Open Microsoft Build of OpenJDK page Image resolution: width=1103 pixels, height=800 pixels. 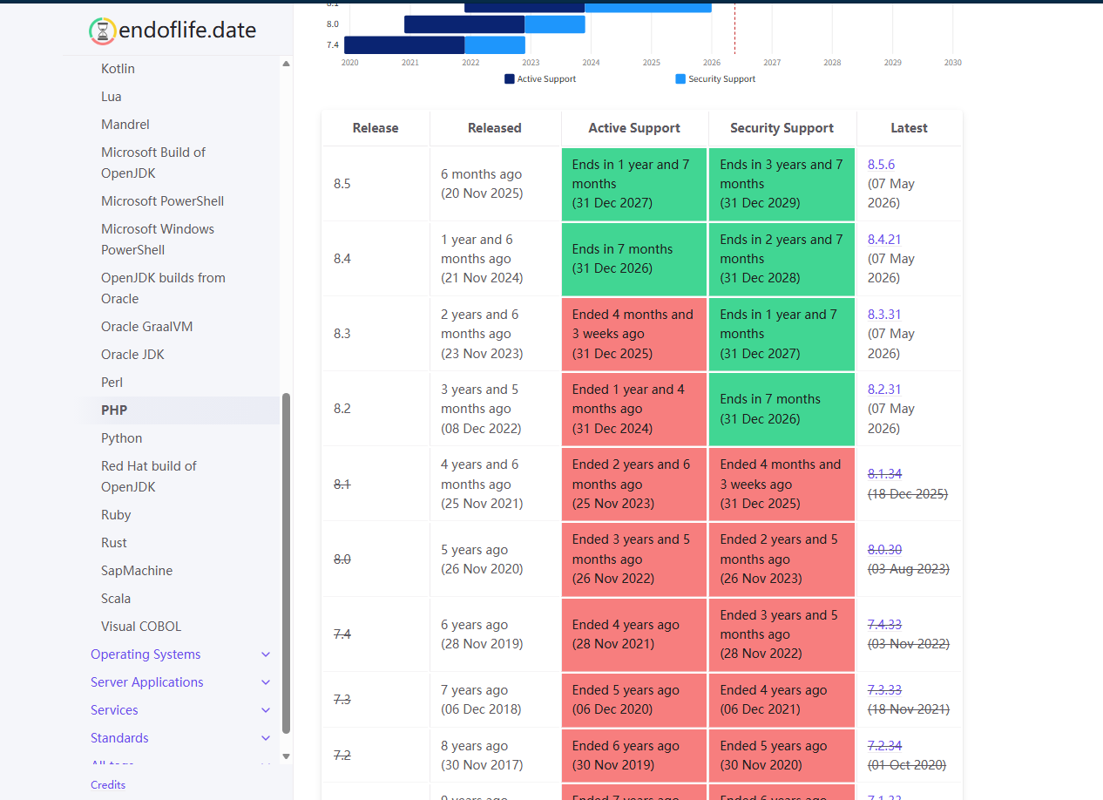point(153,163)
